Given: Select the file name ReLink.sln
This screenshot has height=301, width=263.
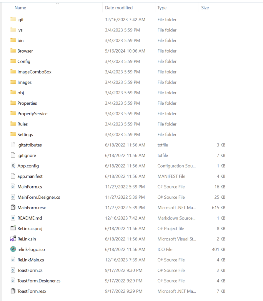Looking at the screenshot, I should click(x=27, y=239).
